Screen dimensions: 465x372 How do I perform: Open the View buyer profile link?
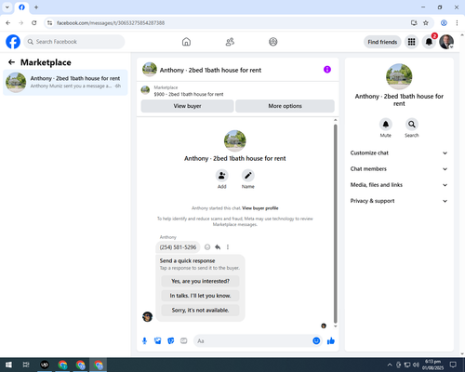coord(260,208)
